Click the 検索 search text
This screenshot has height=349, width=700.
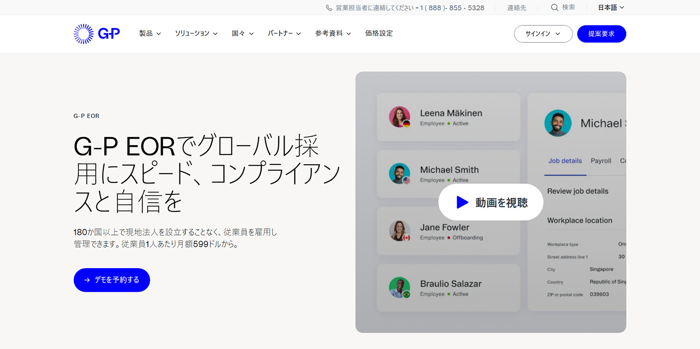pyautogui.click(x=569, y=7)
